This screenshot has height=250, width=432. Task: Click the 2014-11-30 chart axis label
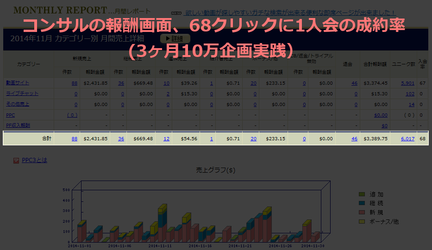tap(313, 245)
